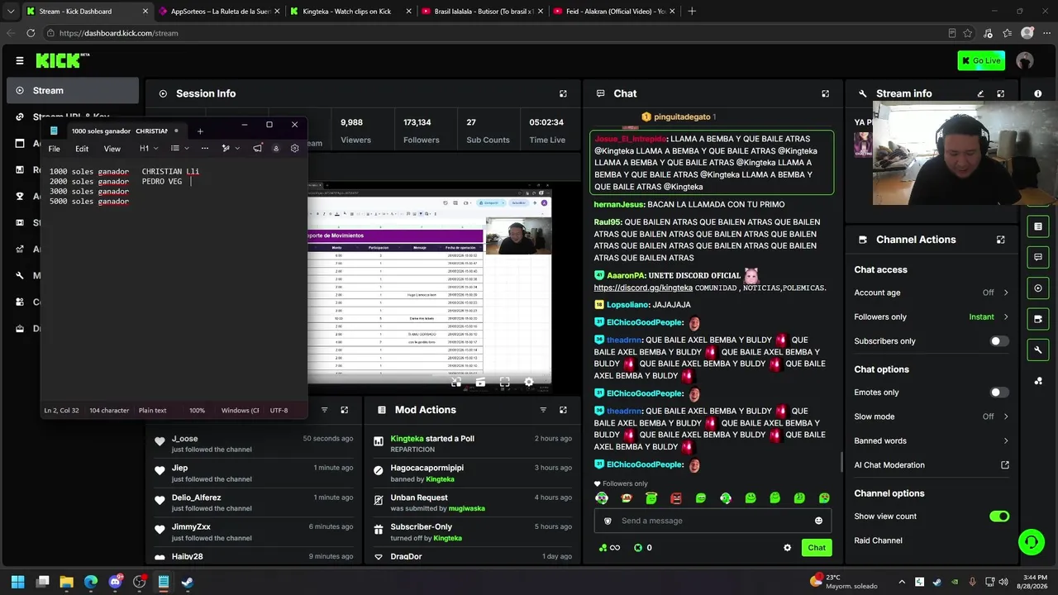Open Notepad File menu
The image size is (1058, 595).
pyautogui.click(x=54, y=149)
